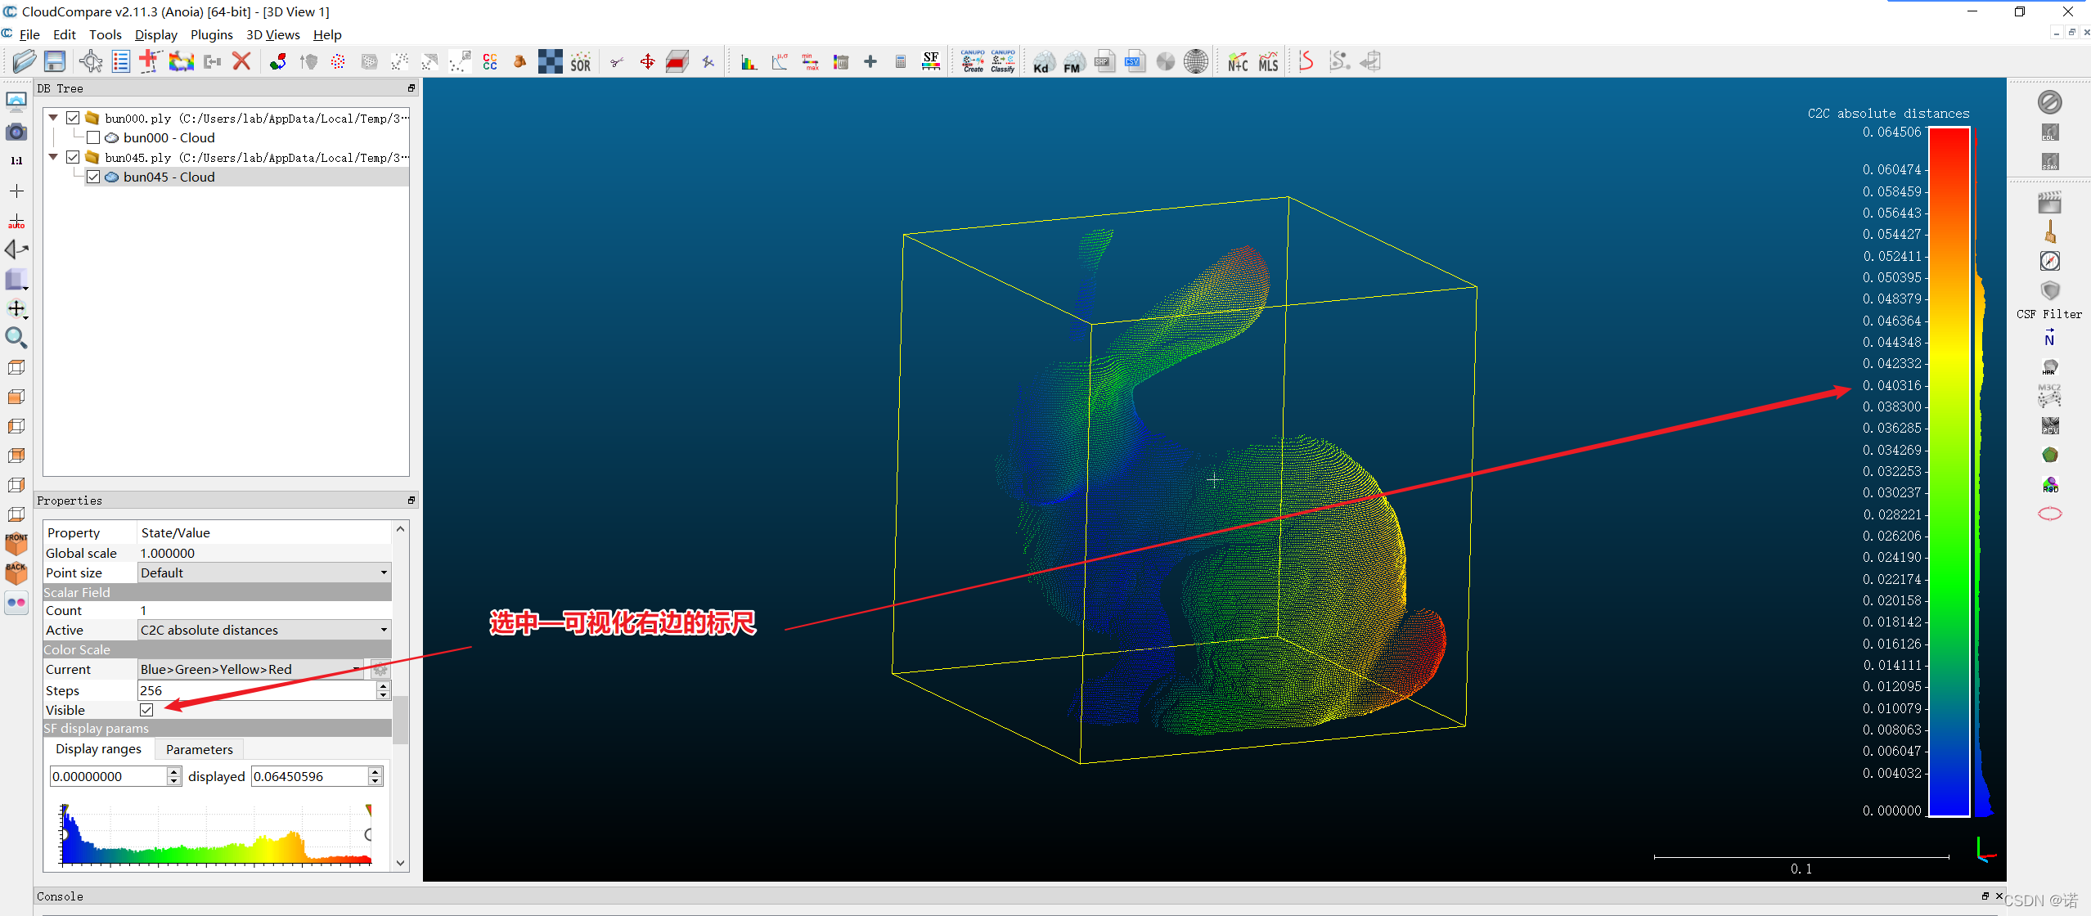Open the Point size dropdown
This screenshot has height=916, width=2091.
click(263, 572)
